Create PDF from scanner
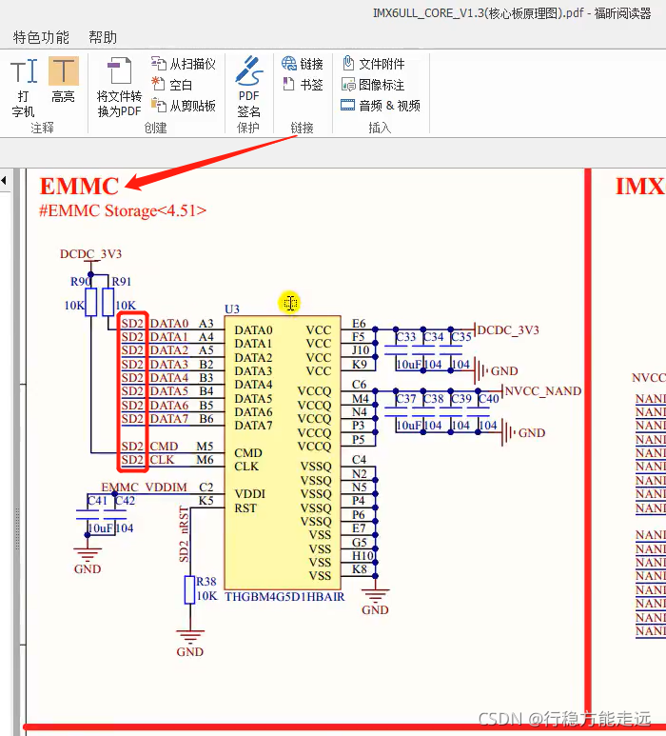 (184, 64)
